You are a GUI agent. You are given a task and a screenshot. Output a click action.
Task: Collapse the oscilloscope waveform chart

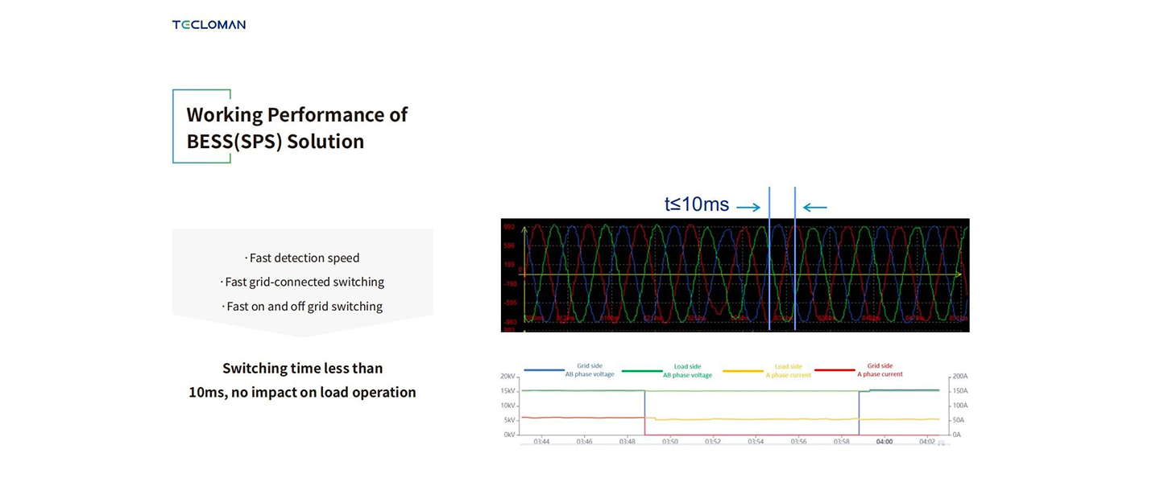pos(735,274)
